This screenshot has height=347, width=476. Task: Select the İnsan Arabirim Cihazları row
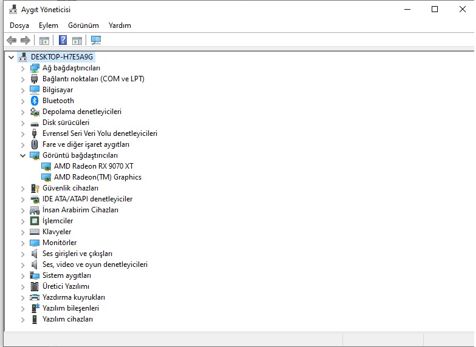(80, 210)
